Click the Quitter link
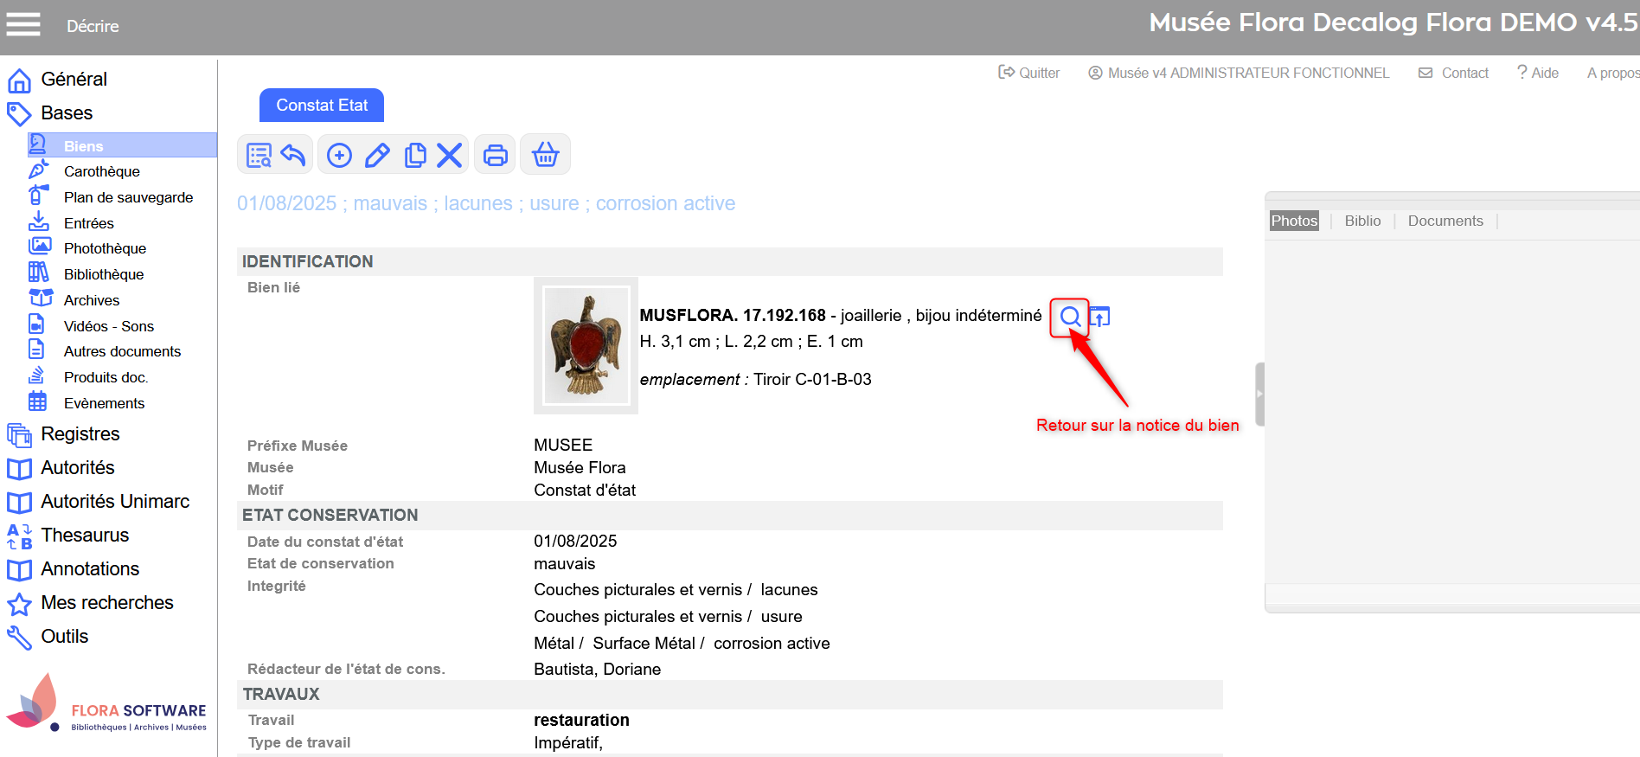Screen dimensions: 1640x757 coord(1029,73)
